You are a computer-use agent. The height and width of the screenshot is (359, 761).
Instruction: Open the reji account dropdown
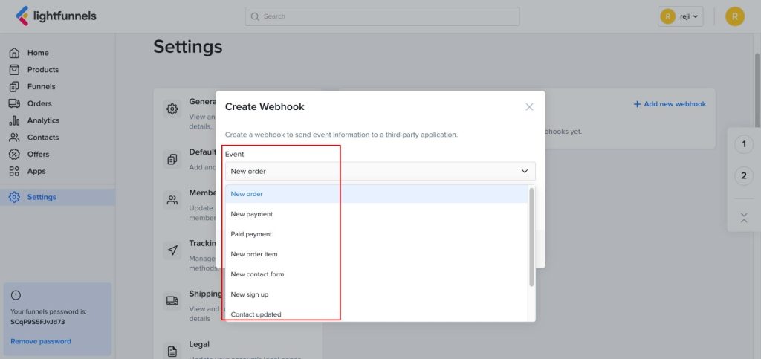pyautogui.click(x=681, y=16)
